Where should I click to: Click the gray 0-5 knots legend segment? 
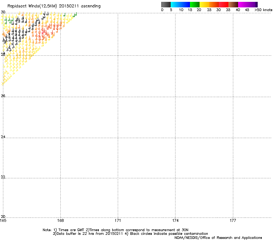pos(166,4)
